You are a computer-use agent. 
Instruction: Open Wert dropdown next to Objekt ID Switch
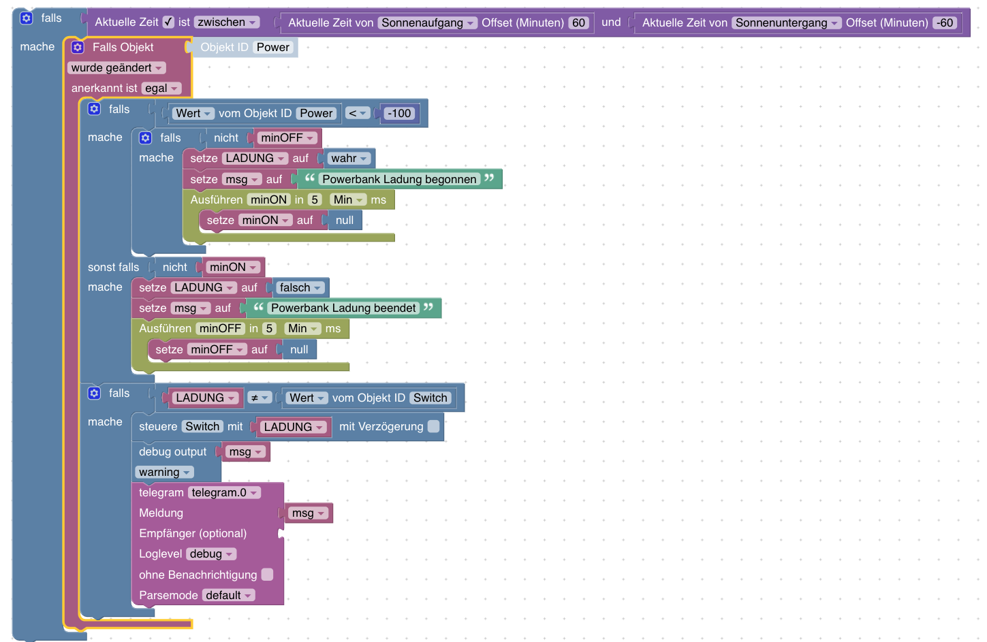307,398
